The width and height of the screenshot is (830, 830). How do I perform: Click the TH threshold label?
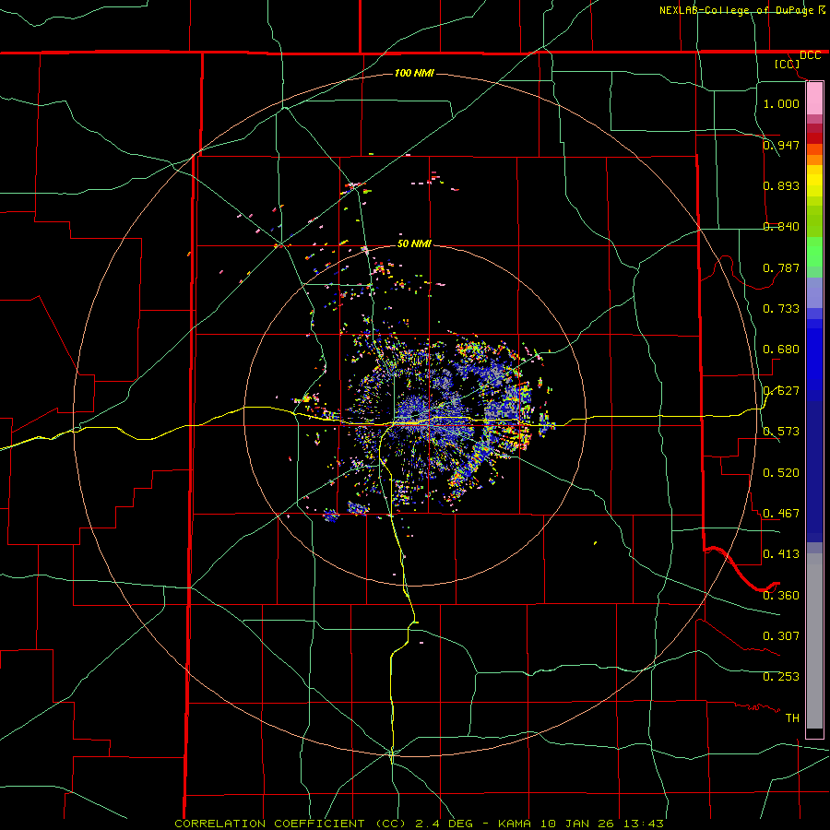pyautogui.click(x=792, y=717)
